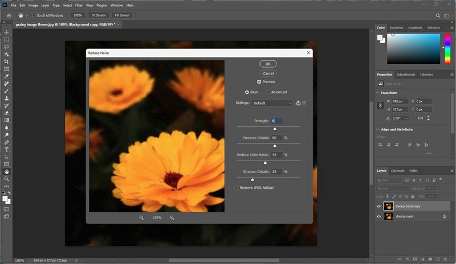The image size is (456, 264).
Task: Select the Crop tool
Action: pyautogui.click(x=7, y=61)
